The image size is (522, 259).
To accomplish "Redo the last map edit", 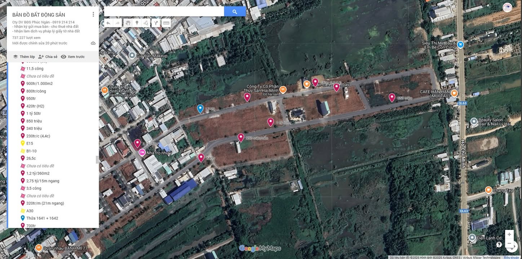I will point(117,23).
